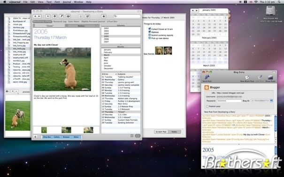This screenshot has height=177, width=284.
Task: Select the Gallery button in bottom bar
Action: click(x=56, y=137)
